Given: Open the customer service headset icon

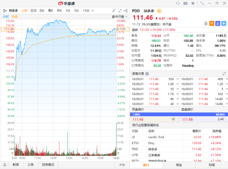Looking at the screenshot, I should tap(178, 3).
